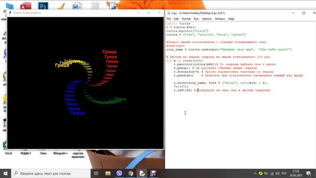Open the Help menu in IDLE editor

pyautogui.click(x=231, y=19)
